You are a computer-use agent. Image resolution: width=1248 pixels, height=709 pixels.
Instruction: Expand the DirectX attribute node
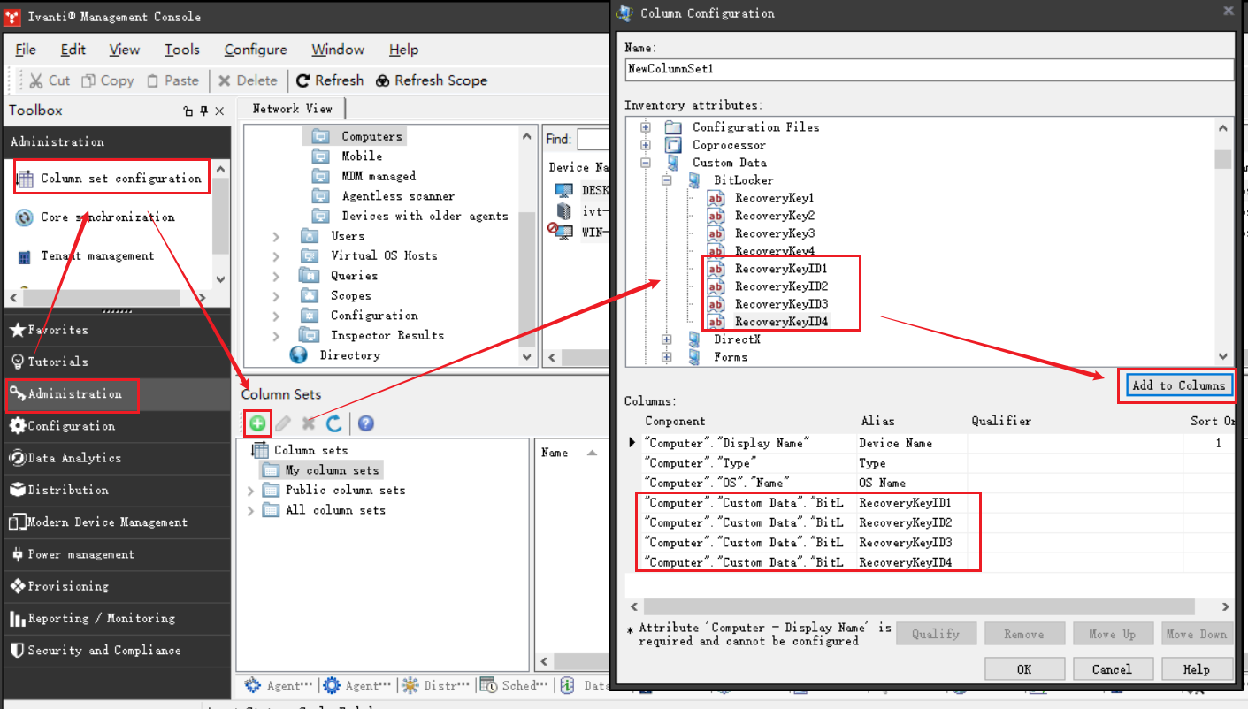(x=667, y=339)
